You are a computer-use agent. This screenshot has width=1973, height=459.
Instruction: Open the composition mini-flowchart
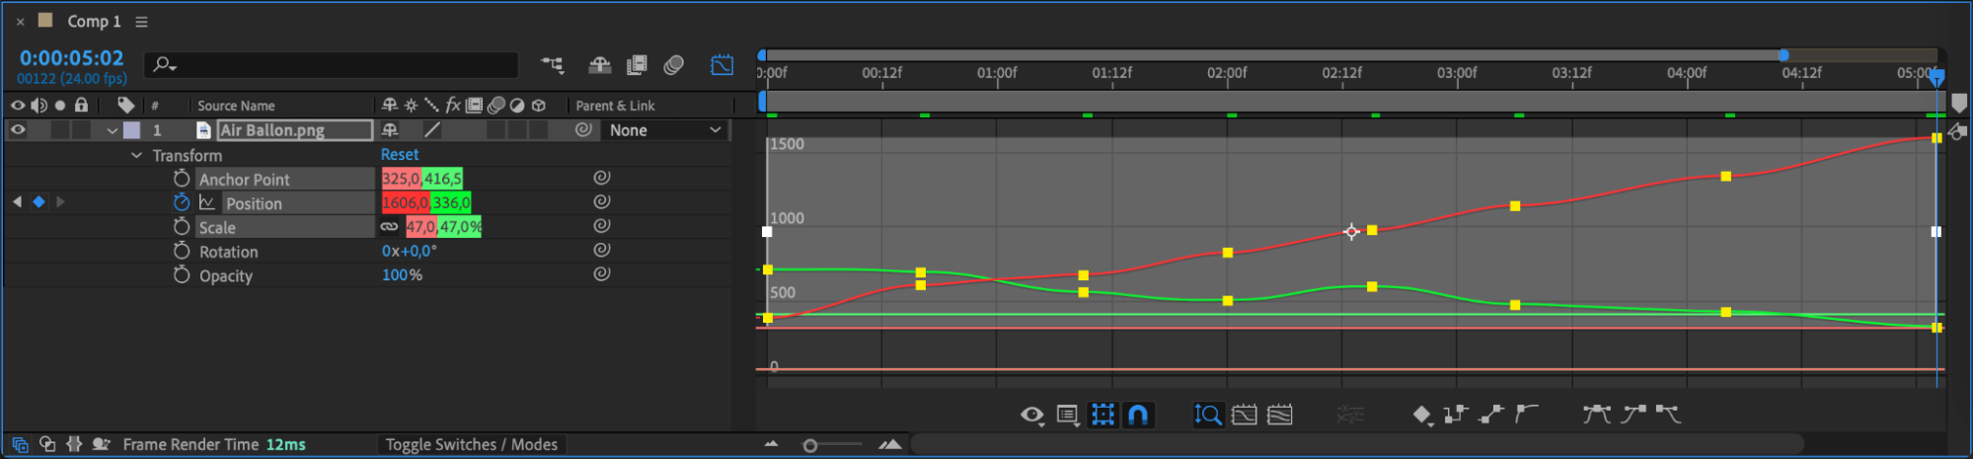point(553,65)
